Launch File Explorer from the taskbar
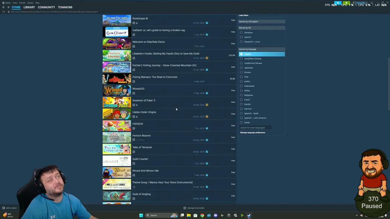This screenshot has height=219, width=390. coord(189,215)
